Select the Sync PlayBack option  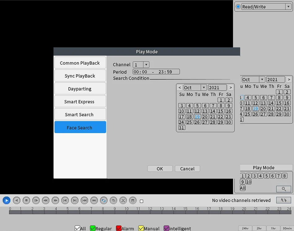(x=80, y=75)
